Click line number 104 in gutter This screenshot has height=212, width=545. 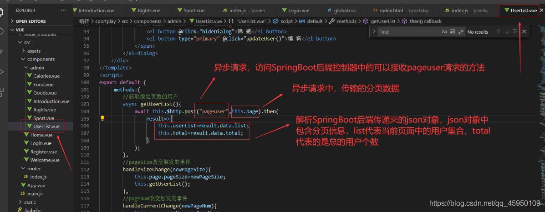85,111
